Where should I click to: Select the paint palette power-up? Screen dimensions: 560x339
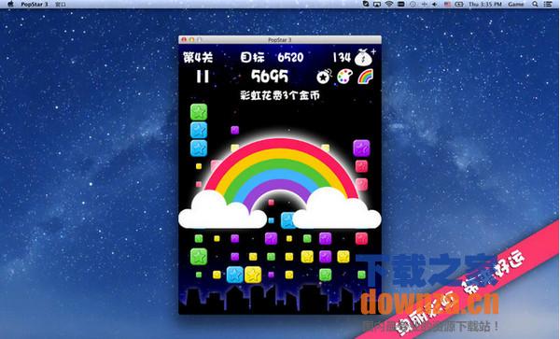(344, 76)
